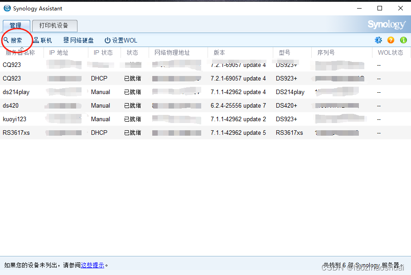Sort by IP 状态 column header
This screenshot has height=275, width=411.
pos(103,52)
